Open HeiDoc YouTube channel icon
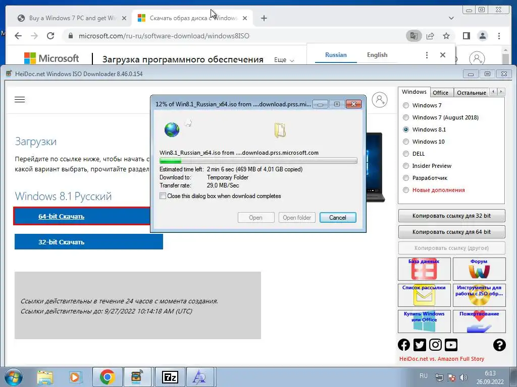Image resolution: width=517 pixels, height=387 pixels. (451, 345)
